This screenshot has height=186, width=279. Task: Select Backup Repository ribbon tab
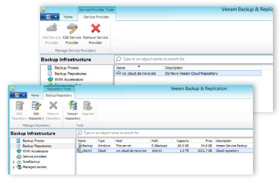[59, 95]
